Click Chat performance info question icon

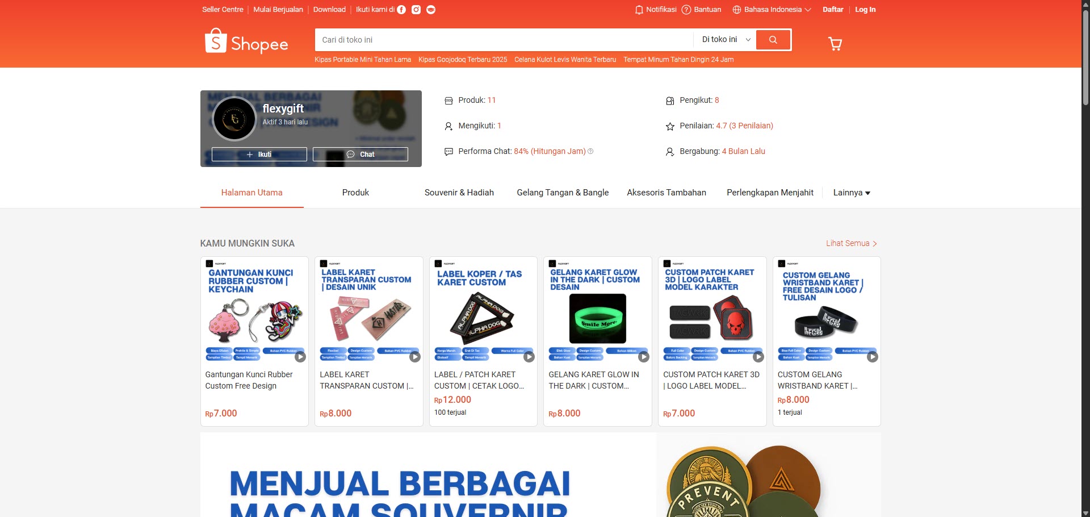pyautogui.click(x=590, y=151)
